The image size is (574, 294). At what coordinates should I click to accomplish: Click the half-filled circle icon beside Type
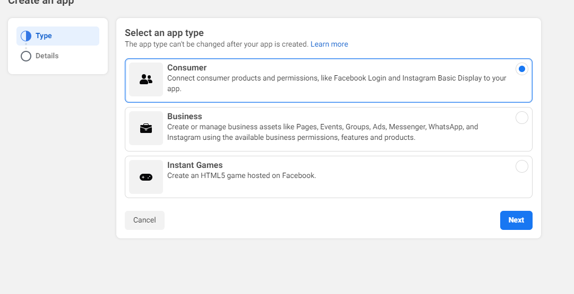[x=26, y=36]
